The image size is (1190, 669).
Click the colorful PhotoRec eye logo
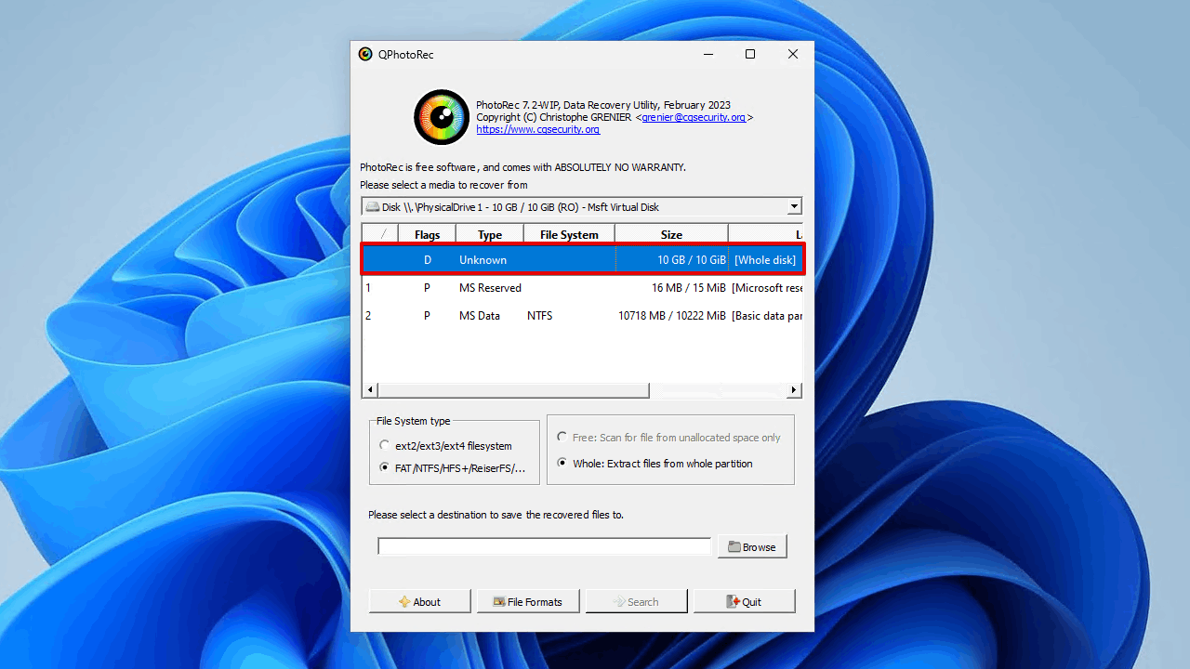[x=441, y=117]
